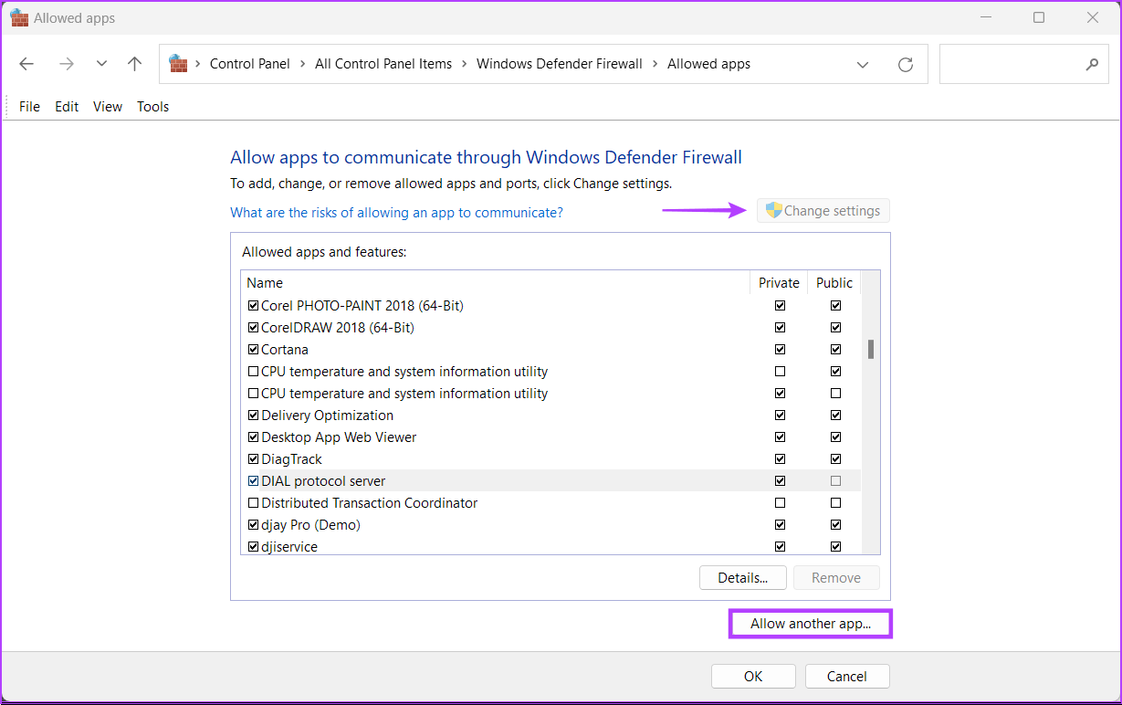Close the Allowed apps window

pyautogui.click(x=1093, y=17)
